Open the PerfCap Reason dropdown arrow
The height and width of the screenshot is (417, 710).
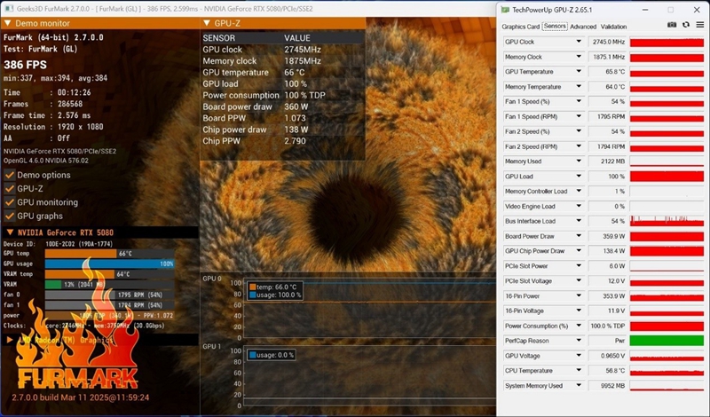(x=579, y=341)
